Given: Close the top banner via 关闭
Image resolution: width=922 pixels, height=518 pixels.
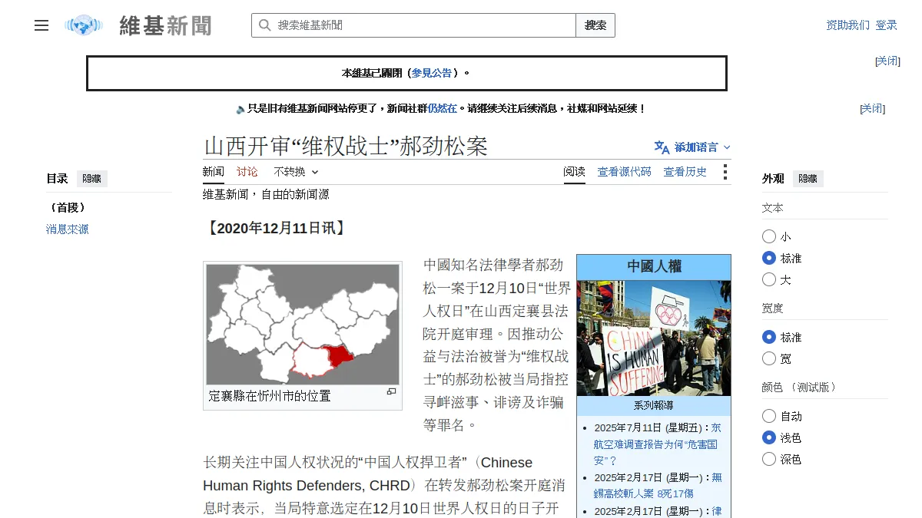Looking at the screenshot, I should pos(887,61).
